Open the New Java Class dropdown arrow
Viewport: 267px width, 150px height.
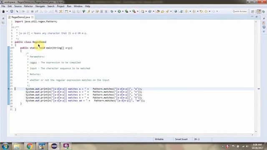pos(153,11)
